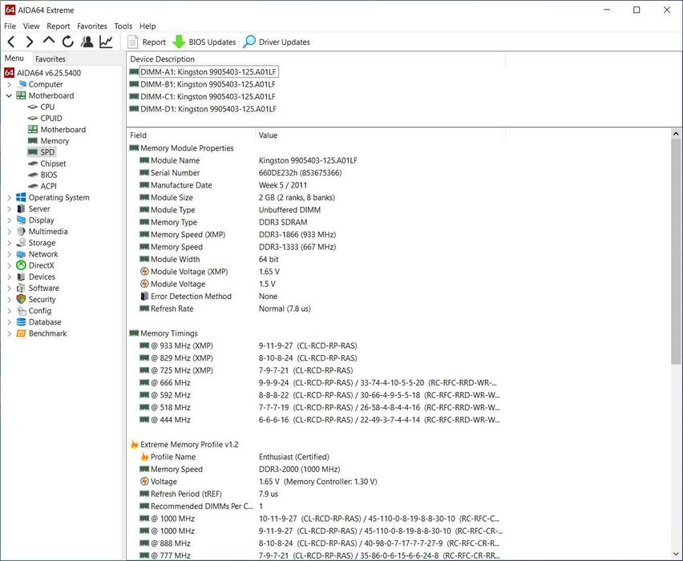Collapse the Motherboard tree node
This screenshot has height=561, width=683.
point(9,96)
